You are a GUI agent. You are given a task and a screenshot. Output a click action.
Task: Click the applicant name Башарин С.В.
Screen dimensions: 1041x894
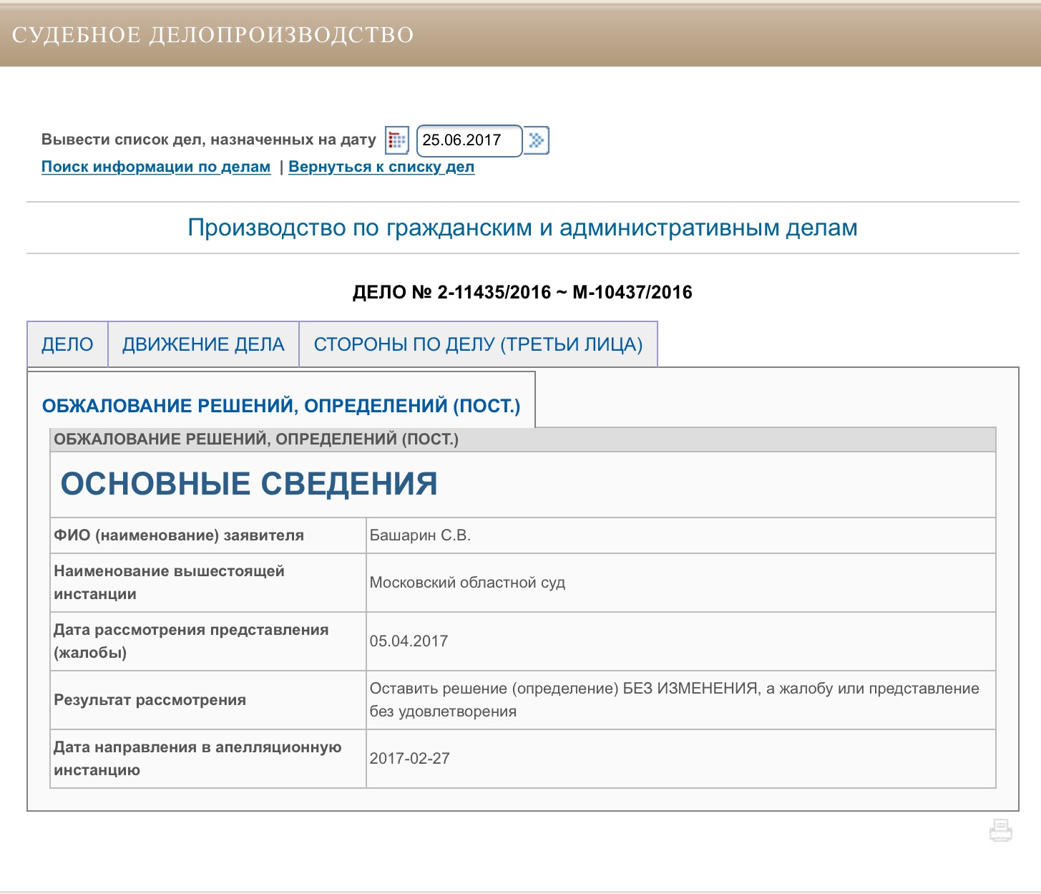[x=420, y=535]
